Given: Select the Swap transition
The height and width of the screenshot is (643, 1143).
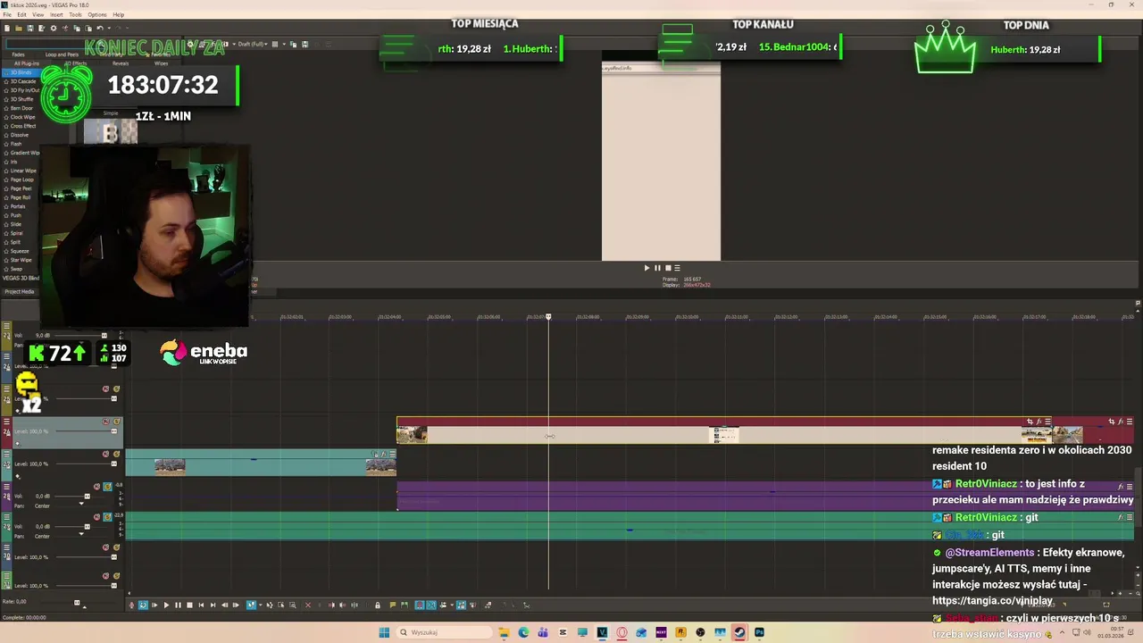Looking at the screenshot, I should tap(16, 269).
